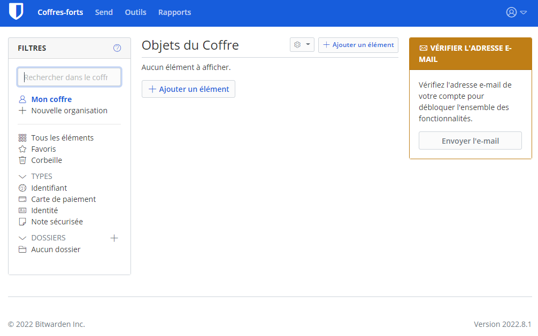Click the Nouvelle organisation link
This screenshot has height=336, width=538.
point(70,111)
